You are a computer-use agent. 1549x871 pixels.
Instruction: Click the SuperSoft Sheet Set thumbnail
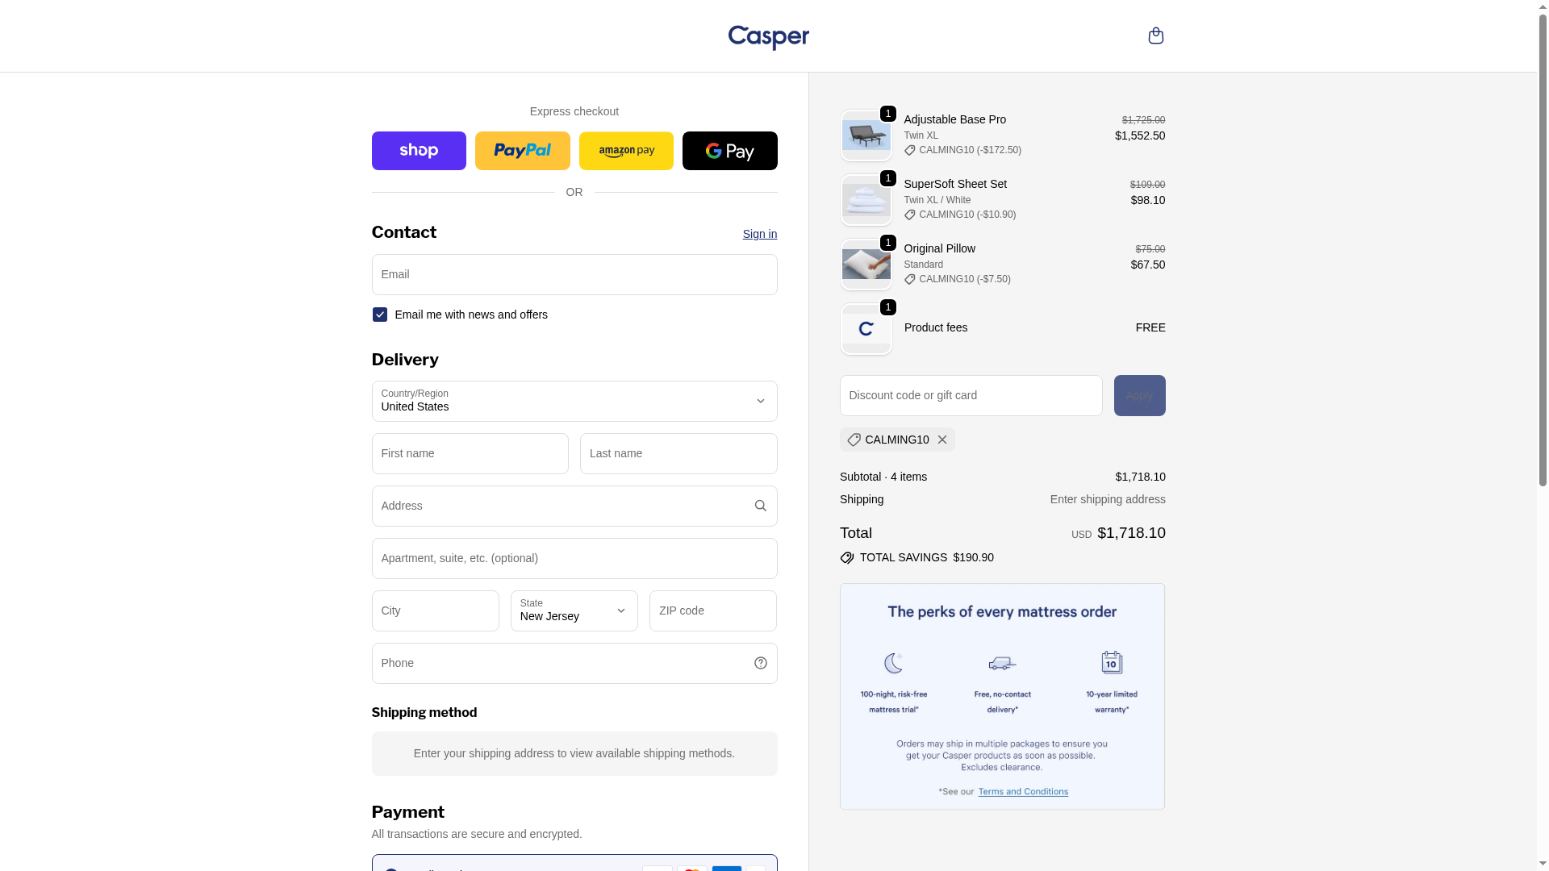866,200
